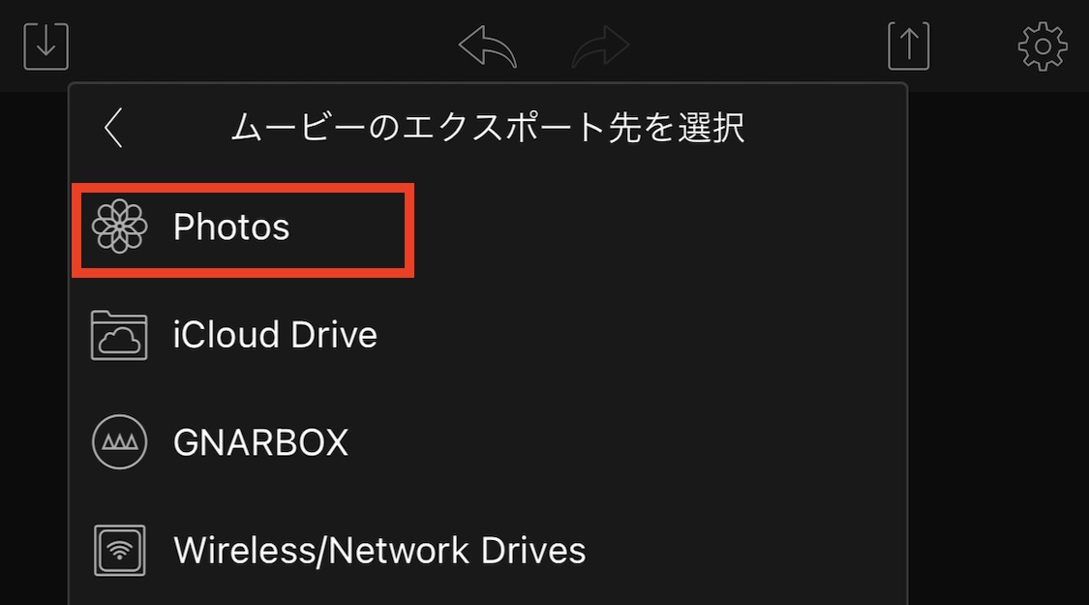Select the Photos text label

tap(231, 227)
